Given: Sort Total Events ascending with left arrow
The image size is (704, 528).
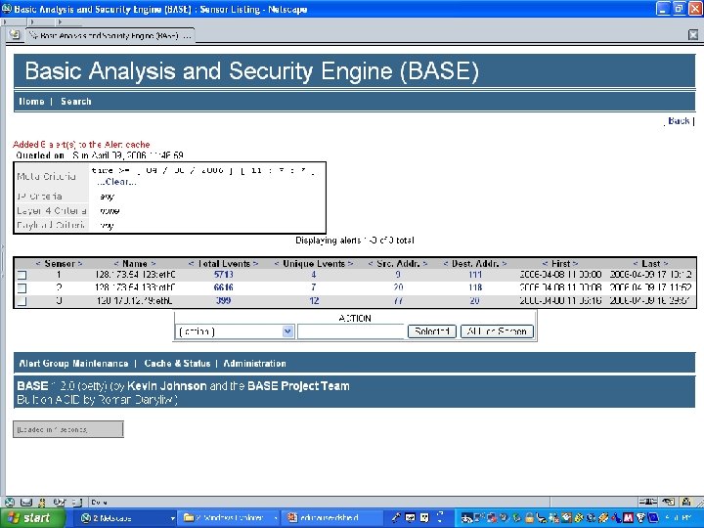Looking at the screenshot, I should click(191, 264).
